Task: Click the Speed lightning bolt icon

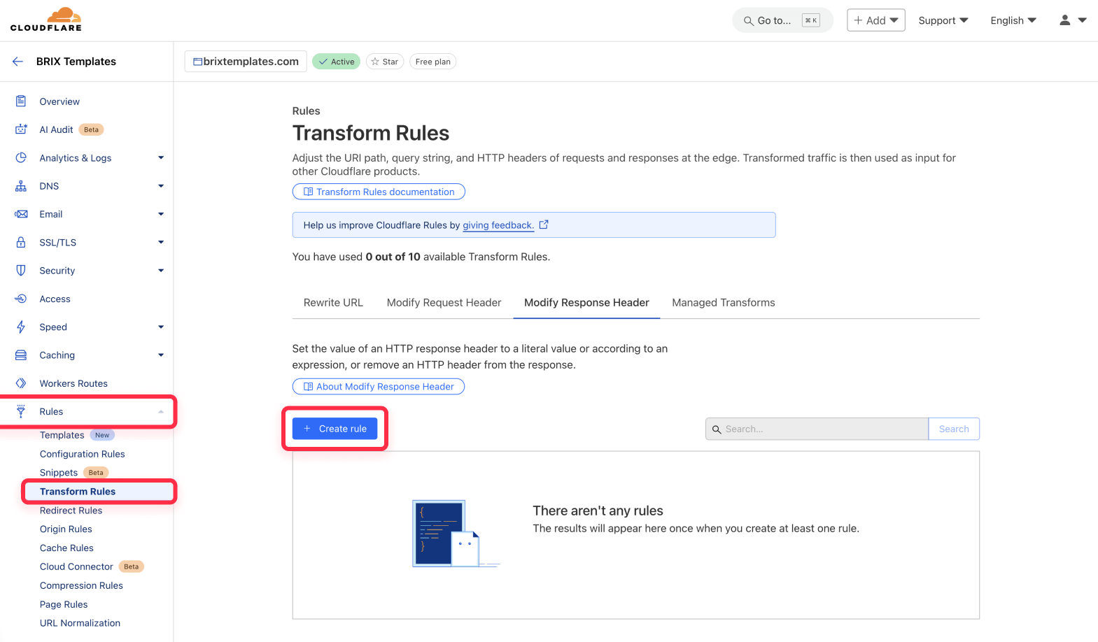Action: pyautogui.click(x=21, y=327)
